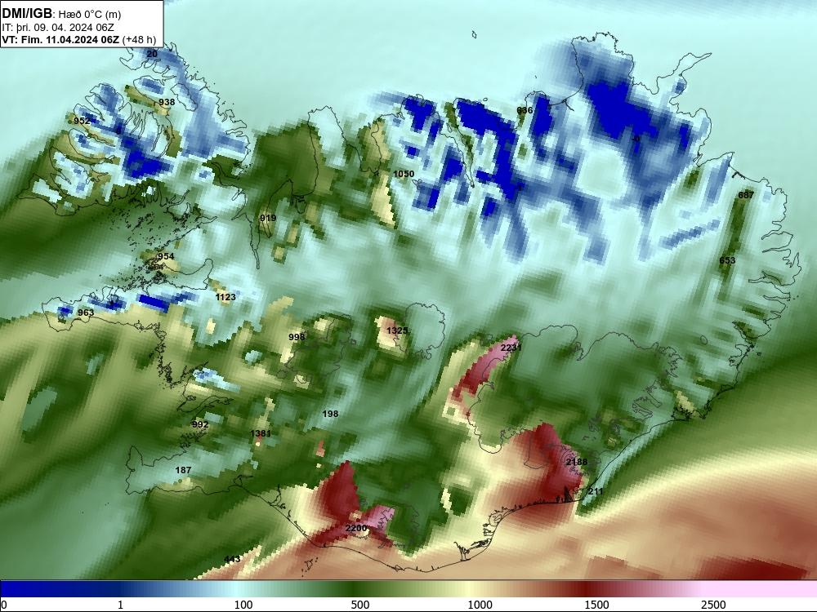Screen dimensions: 817x612
Task: Click the map value 998
Action: (x=297, y=337)
